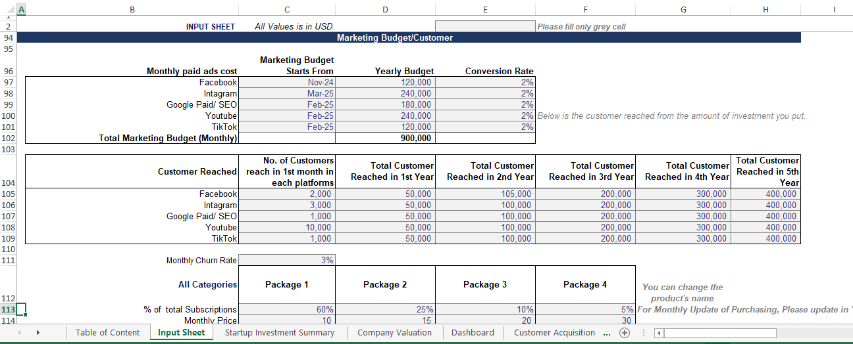Viewport: 853px width, 344px height.
Task: Select the All Categories label cell
Action: pos(208,285)
